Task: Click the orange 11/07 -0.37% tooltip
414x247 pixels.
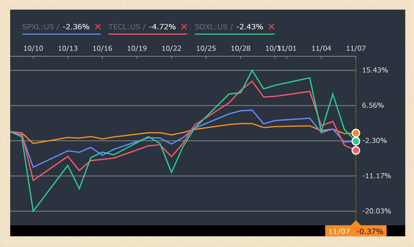Action: 356,231
